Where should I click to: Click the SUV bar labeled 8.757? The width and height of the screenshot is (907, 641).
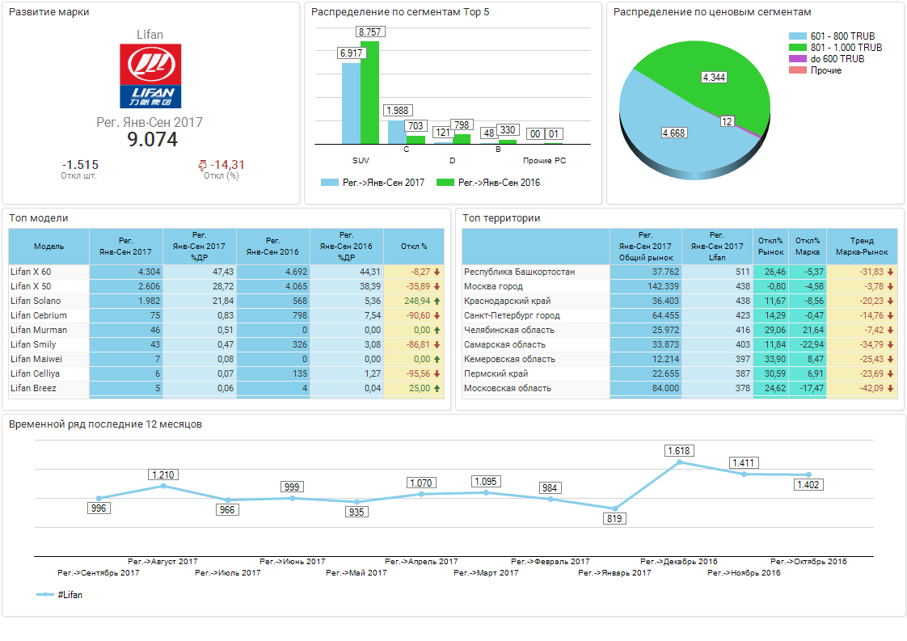(x=369, y=91)
